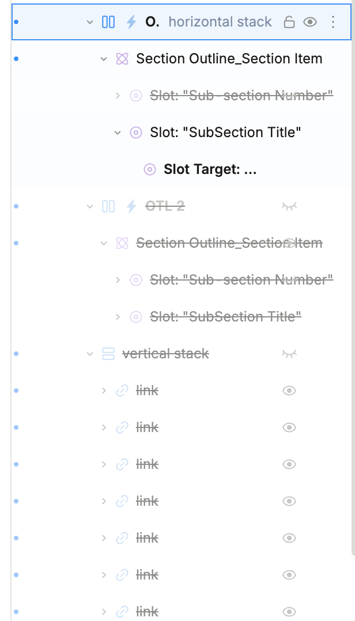Click slot icon beside SubSection Title
Screen dimensions: 355x621
pos(136,132)
